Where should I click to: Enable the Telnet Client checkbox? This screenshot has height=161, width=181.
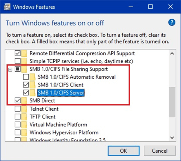coord(18,109)
